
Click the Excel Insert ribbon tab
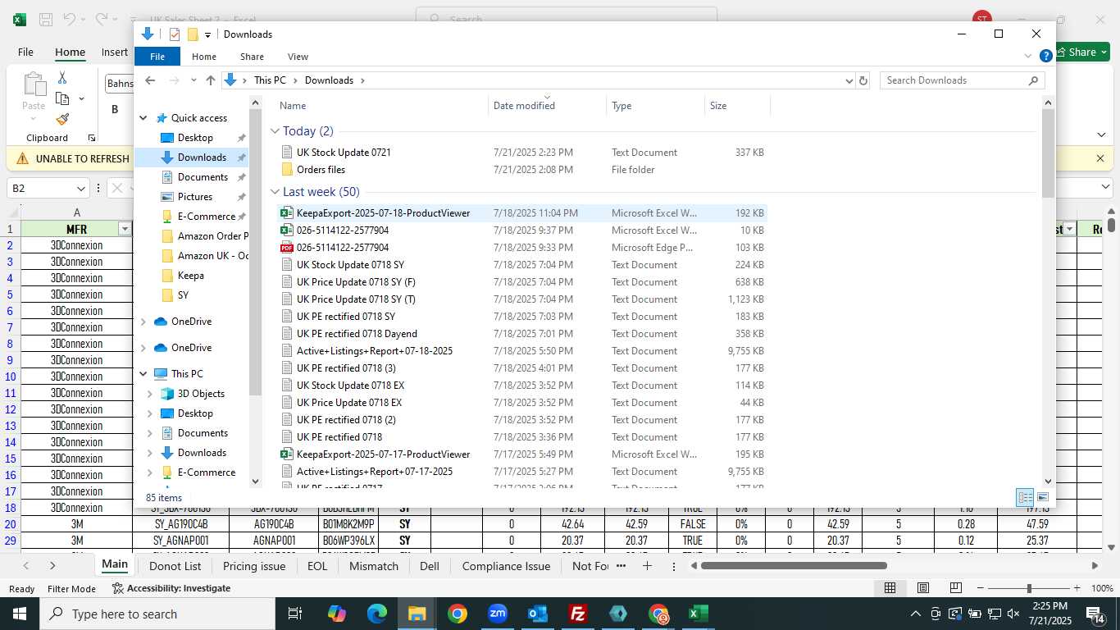click(115, 52)
